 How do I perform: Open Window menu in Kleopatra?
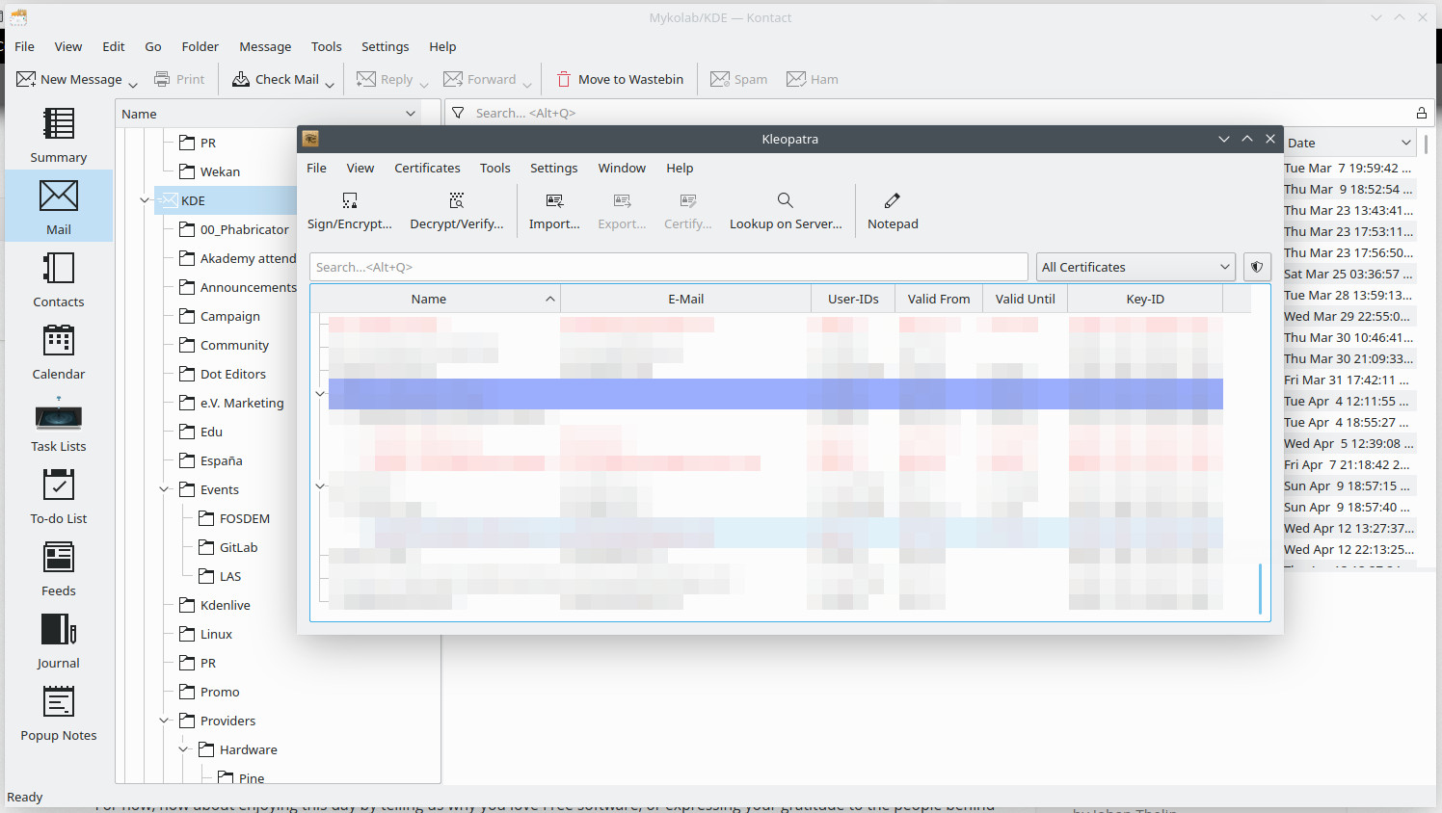click(622, 168)
